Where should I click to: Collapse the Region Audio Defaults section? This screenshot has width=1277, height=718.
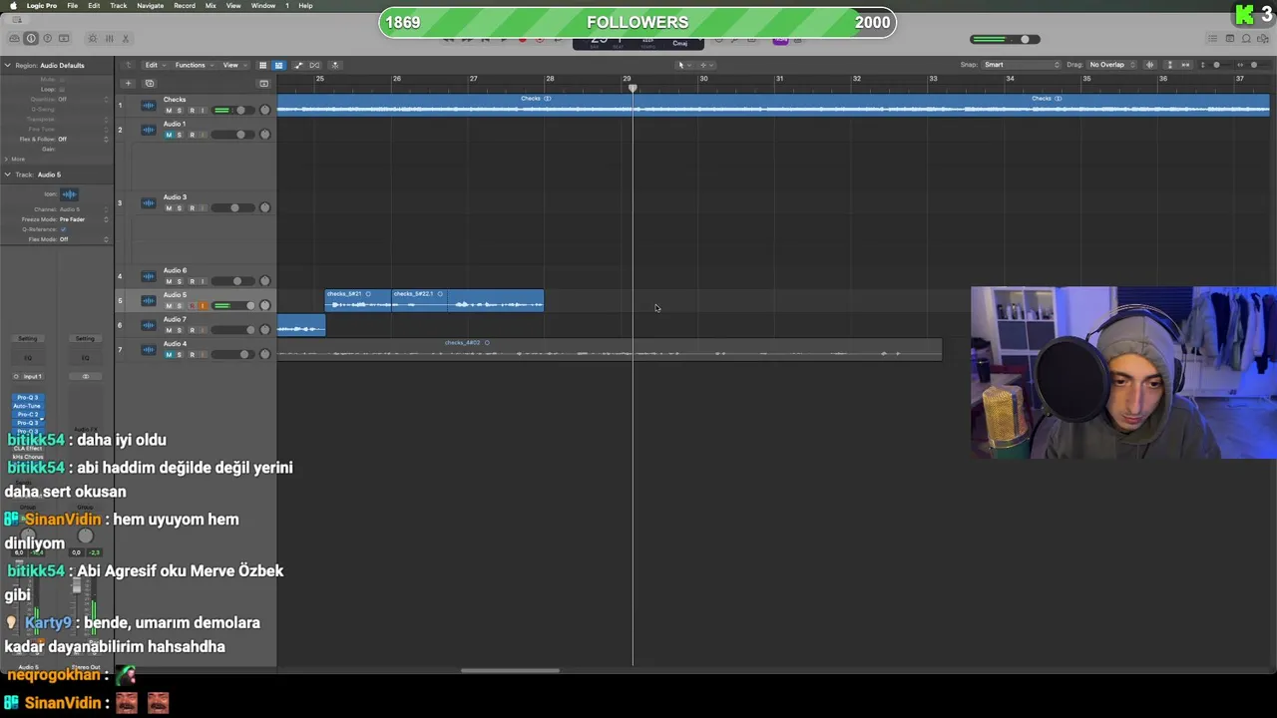pos(7,65)
